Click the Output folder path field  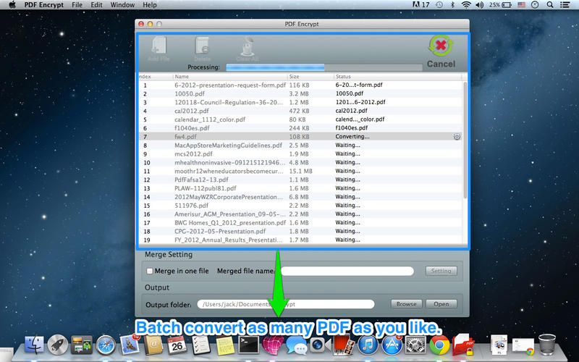click(286, 304)
